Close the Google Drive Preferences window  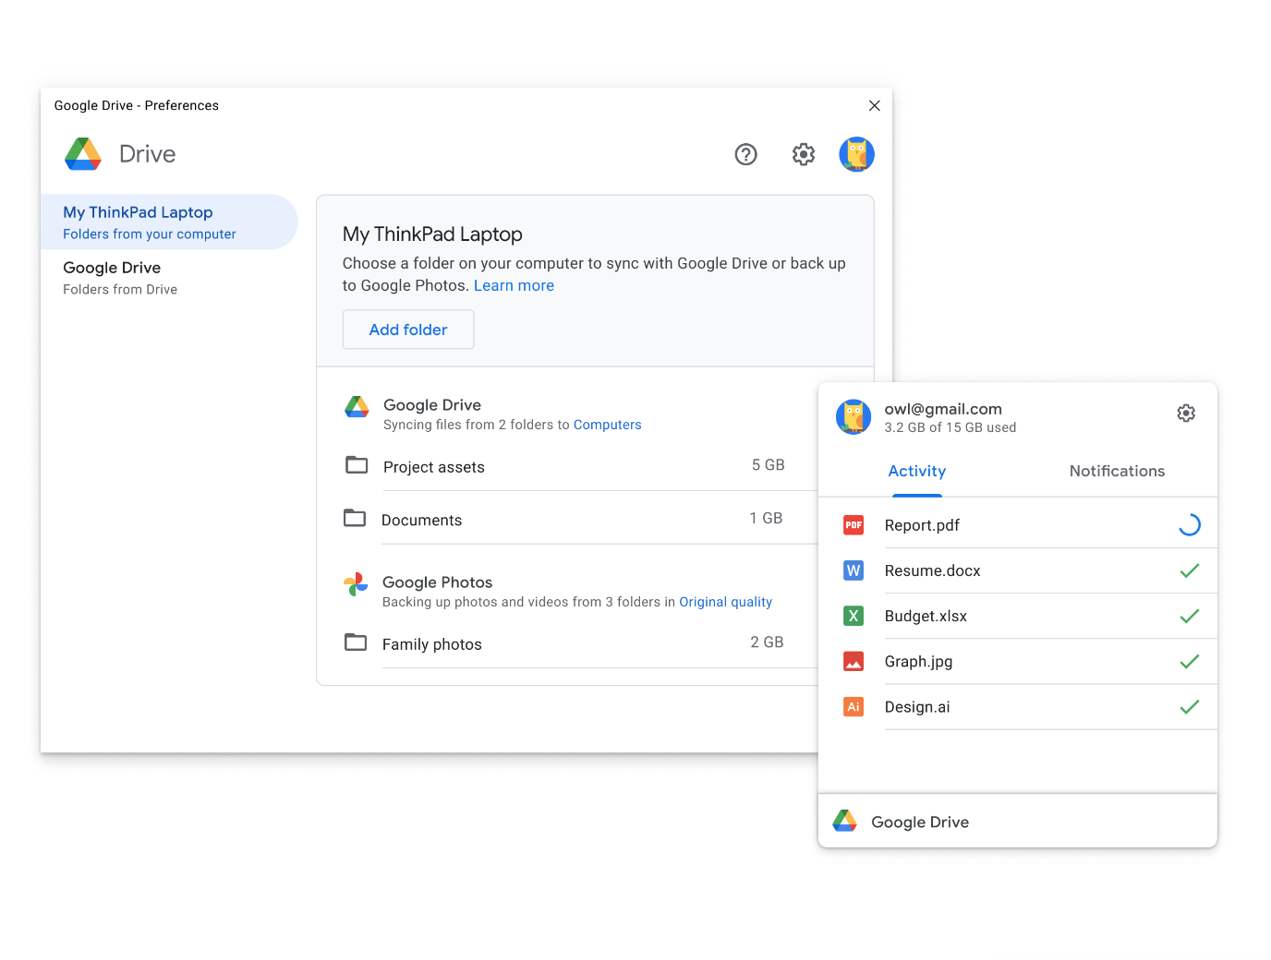[x=874, y=105]
